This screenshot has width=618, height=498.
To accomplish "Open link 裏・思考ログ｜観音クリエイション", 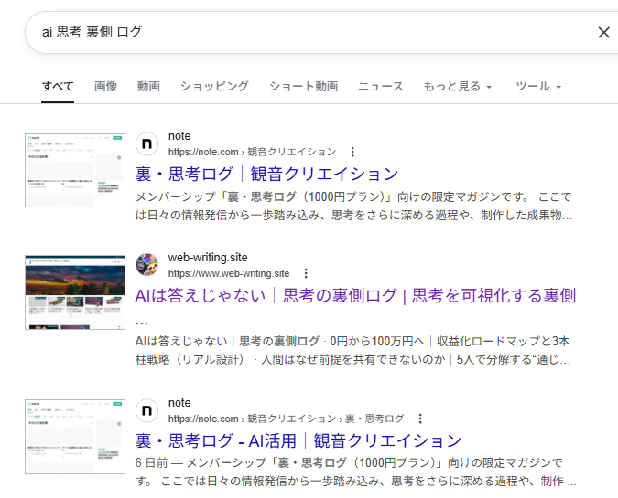I will pyautogui.click(x=266, y=175).
